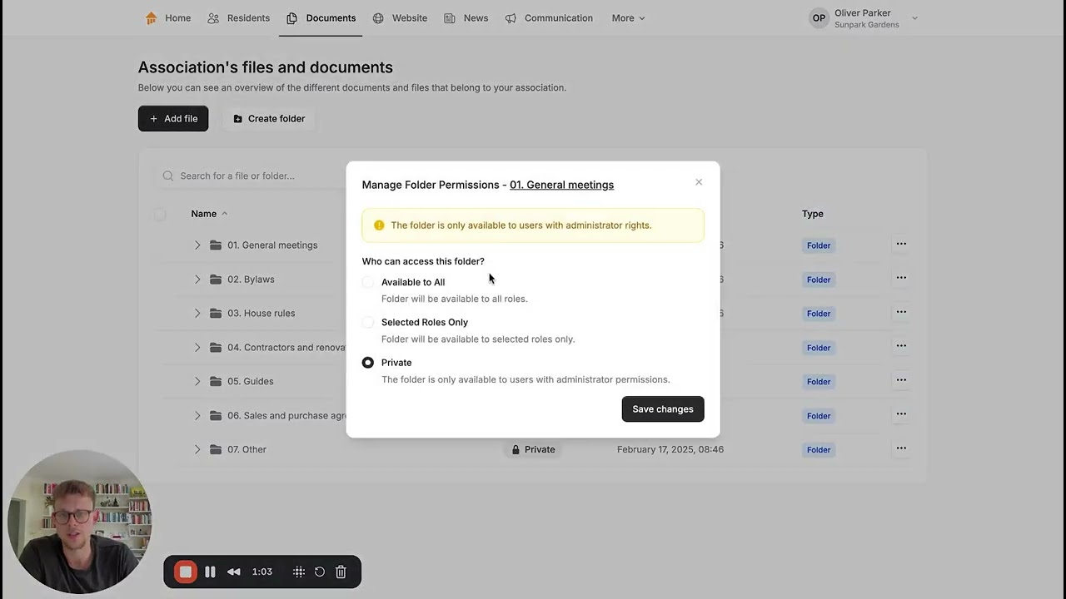The width and height of the screenshot is (1066, 599).
Task: Expand the 02. Bylaws folder
Action: [197, 280]
